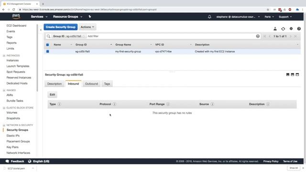Open EC2 Dashboard link
The height and width of the screenshot is (172, 306).
click(16, 25)
